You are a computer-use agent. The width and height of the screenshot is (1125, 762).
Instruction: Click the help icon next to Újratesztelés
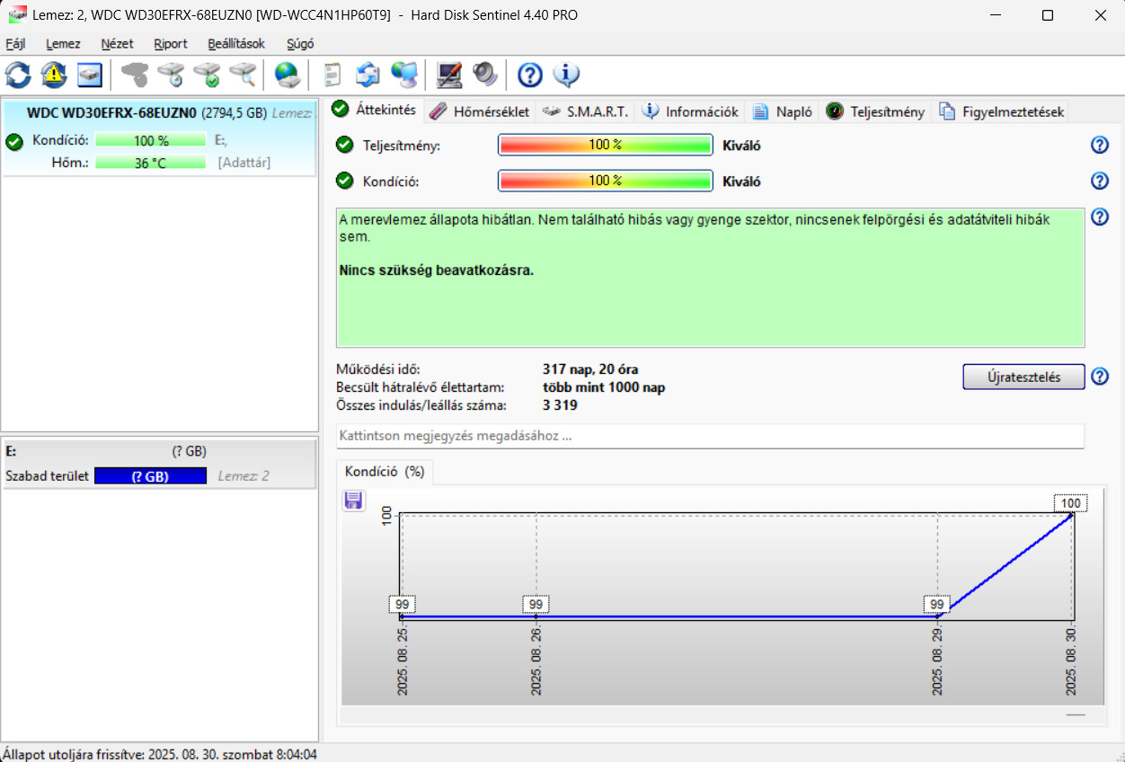point(1100,377)
